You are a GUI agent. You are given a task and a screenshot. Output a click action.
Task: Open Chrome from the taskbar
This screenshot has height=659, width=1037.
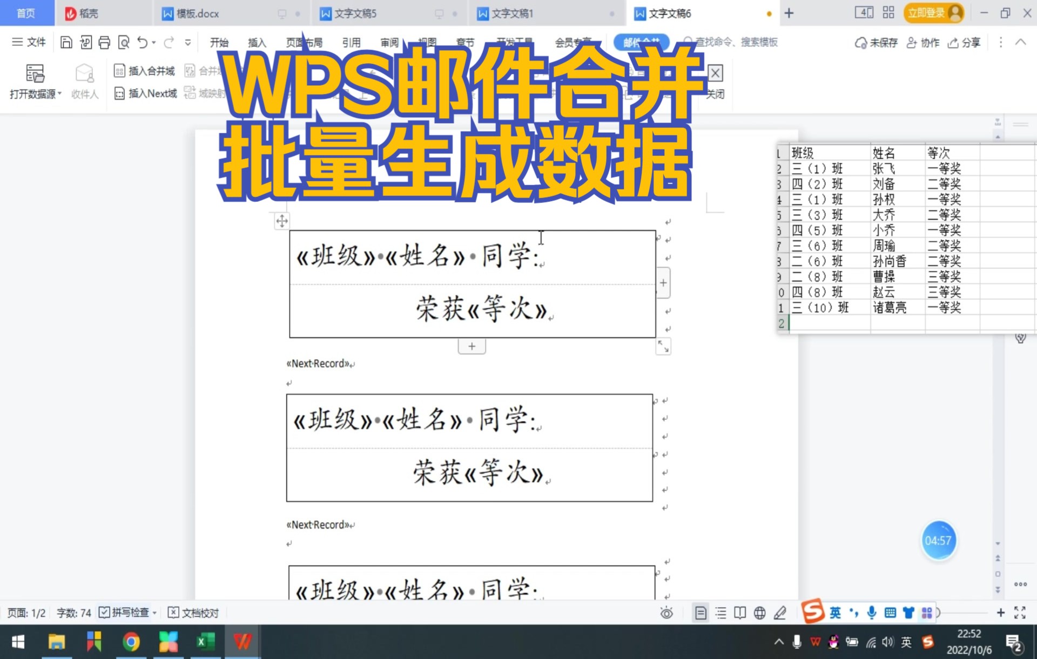[131, 642]
